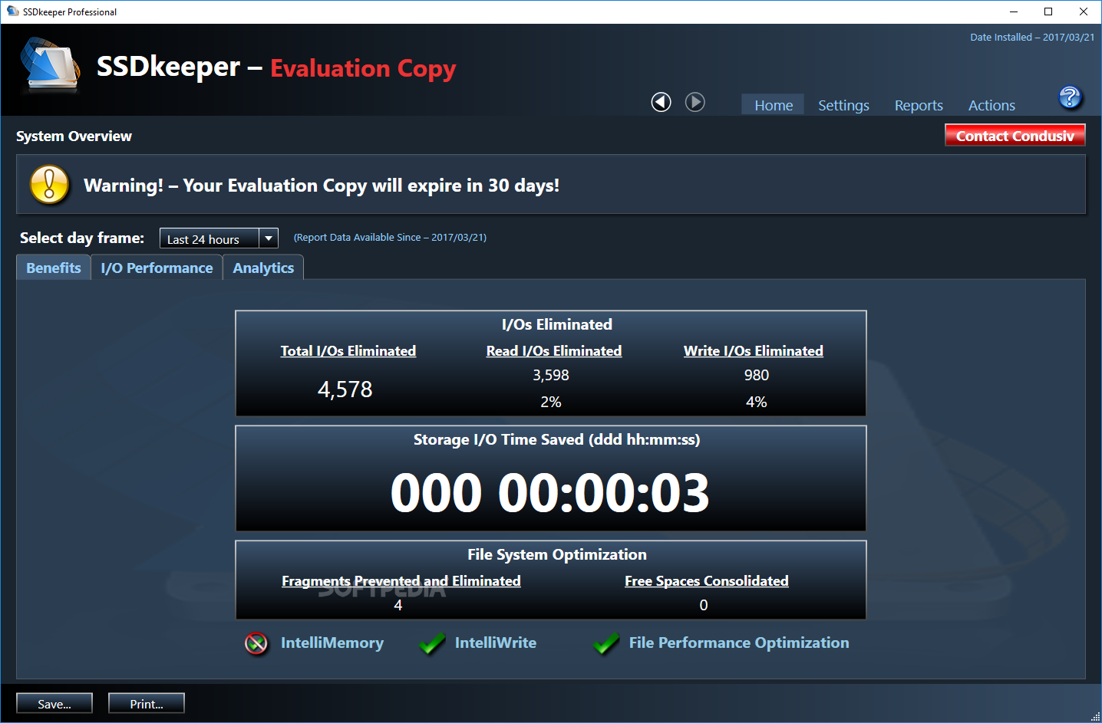Click the Free Spaces Consolidated link
Screen dimensions: 1102x723
click(x=707, y=580)
